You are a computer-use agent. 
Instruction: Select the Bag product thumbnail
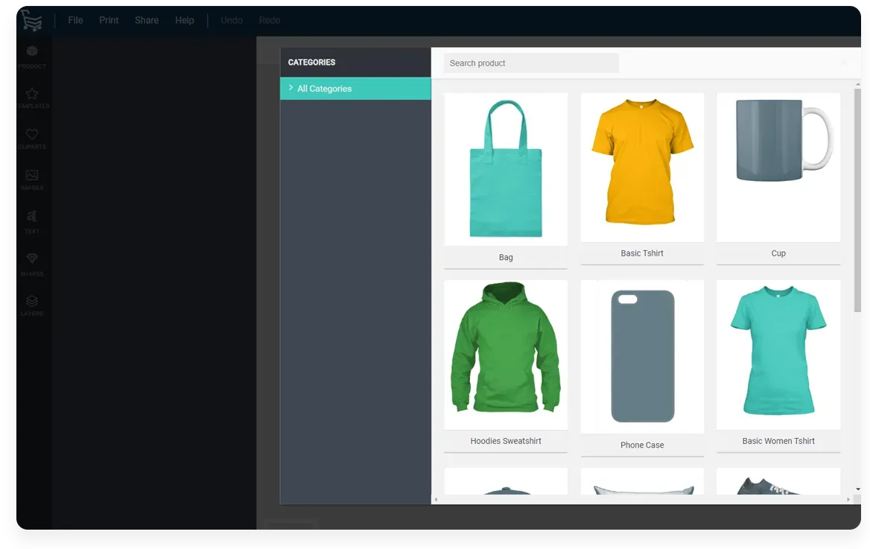coord(506,170)
